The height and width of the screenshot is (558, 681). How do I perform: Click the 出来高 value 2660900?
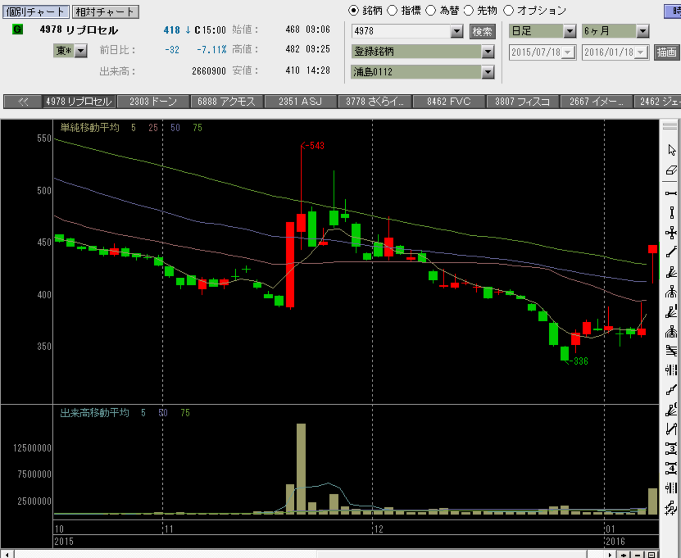pyautogui.click(x=208, y=71)
